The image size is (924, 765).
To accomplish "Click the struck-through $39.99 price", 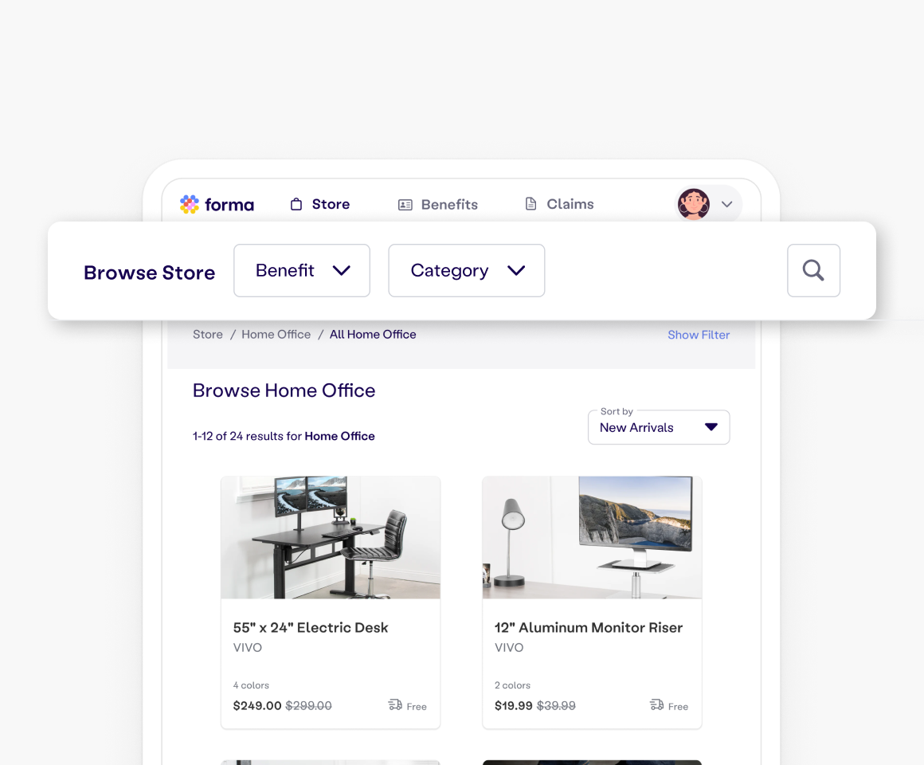I will tap(556, 705).
